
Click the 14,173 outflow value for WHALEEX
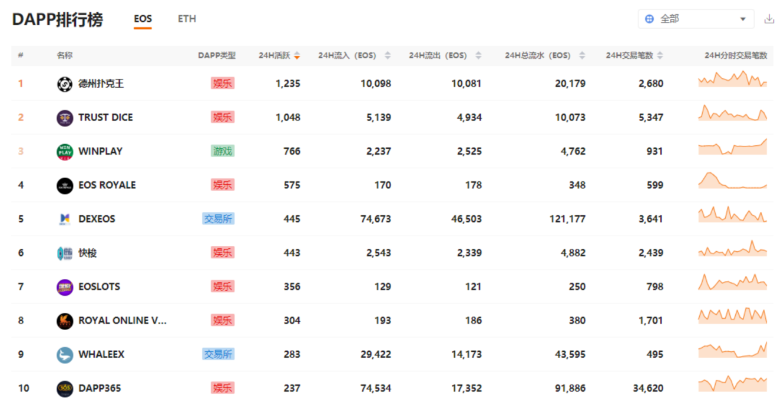[x=466, y=354]
